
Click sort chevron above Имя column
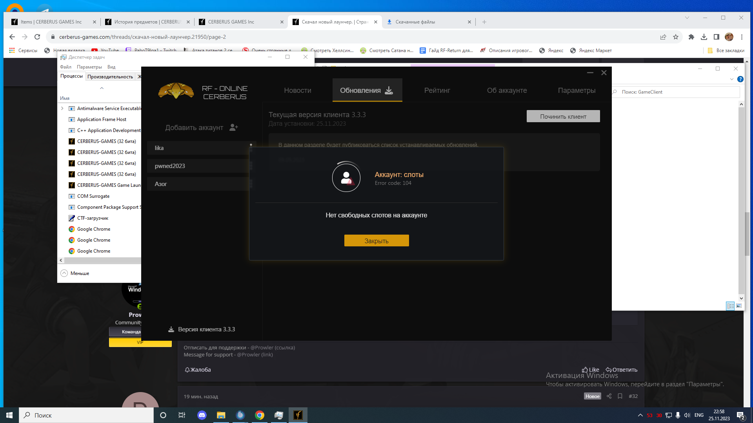tap(102, 88)
